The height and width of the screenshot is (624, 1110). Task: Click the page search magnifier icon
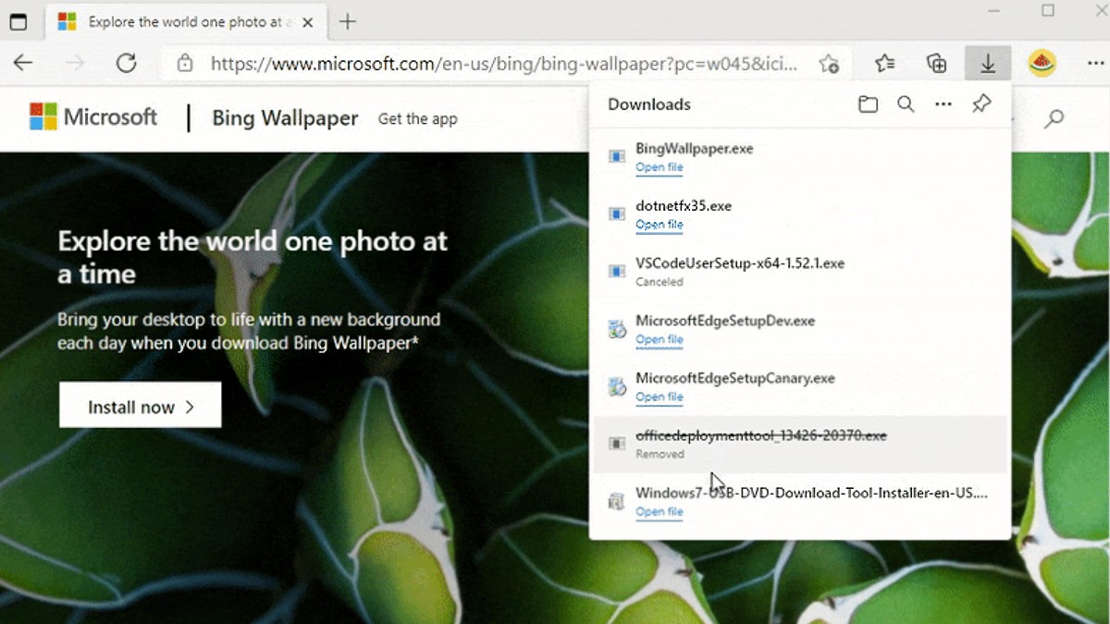tap(1054, 120)
